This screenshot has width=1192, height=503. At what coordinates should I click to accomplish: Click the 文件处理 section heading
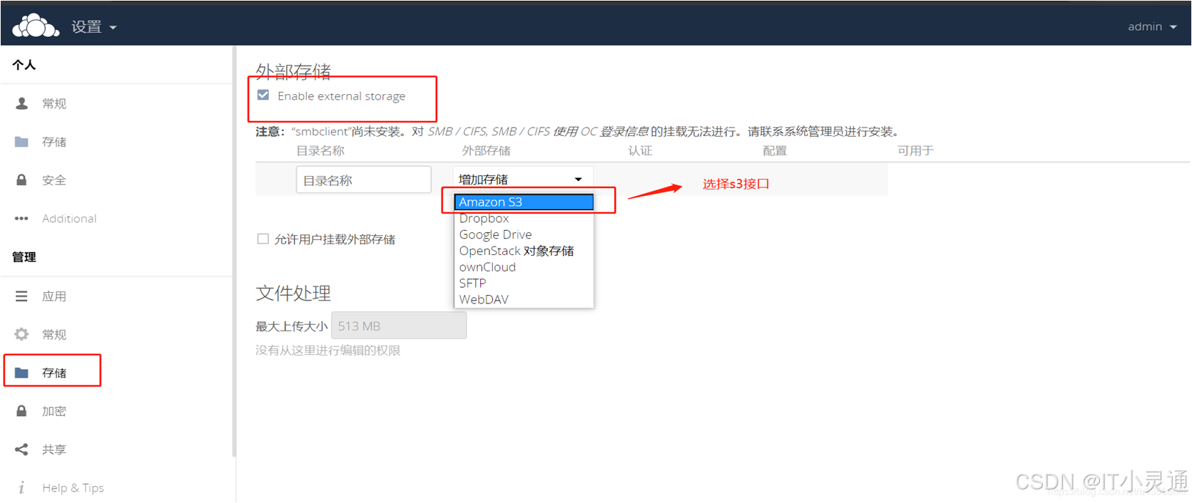click(x=293, y=294)
